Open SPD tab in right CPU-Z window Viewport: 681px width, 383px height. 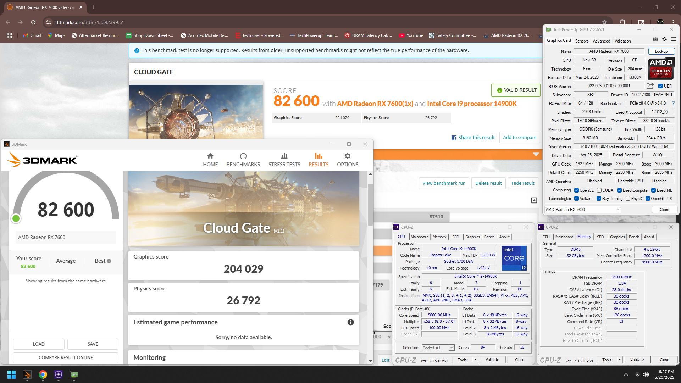[x=600, y=237]
